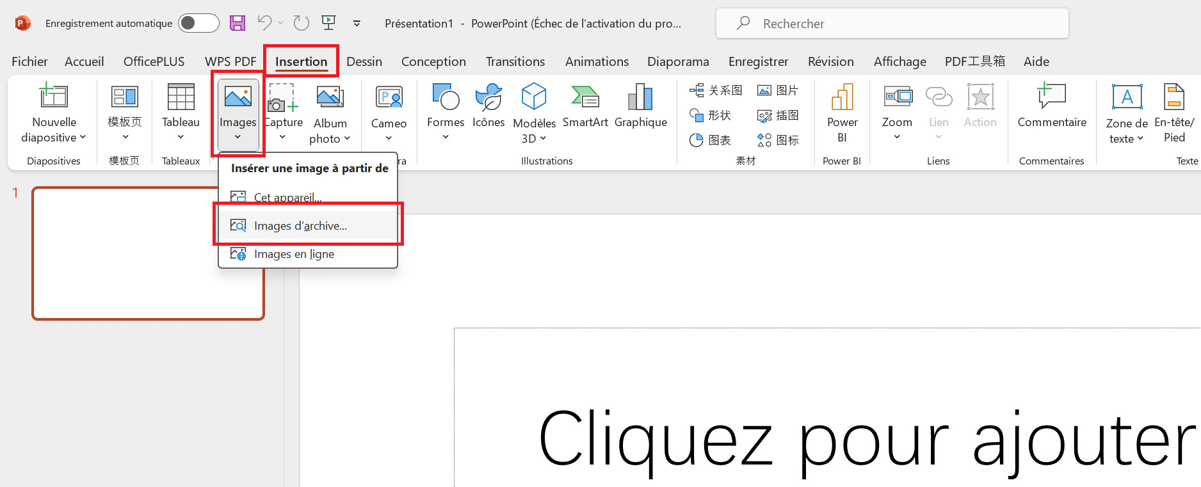Screen dimensions: 1201x487
Task: Expand the Nouvelle diapositive dropdown arrow
Action: [83, 138]
